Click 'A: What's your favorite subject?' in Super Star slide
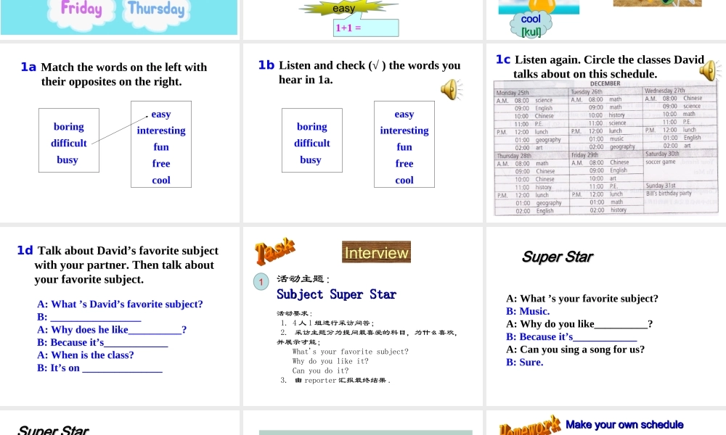This screenshot has width=726, height=435. pos(582,299)
